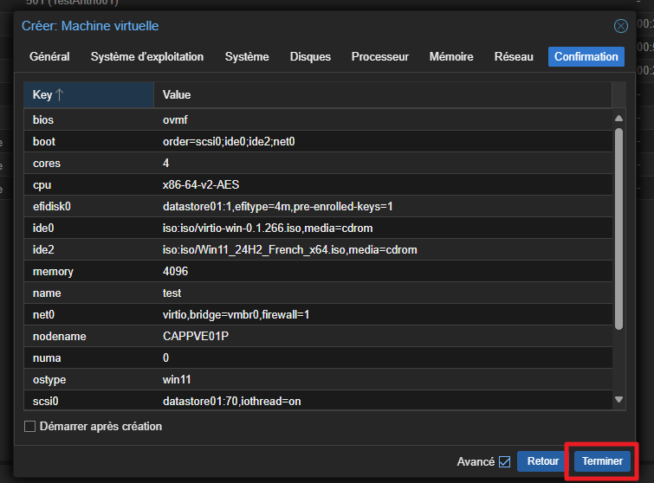Select the nodename row key
This screenshot has width=654, height=483.
point(60,337)
